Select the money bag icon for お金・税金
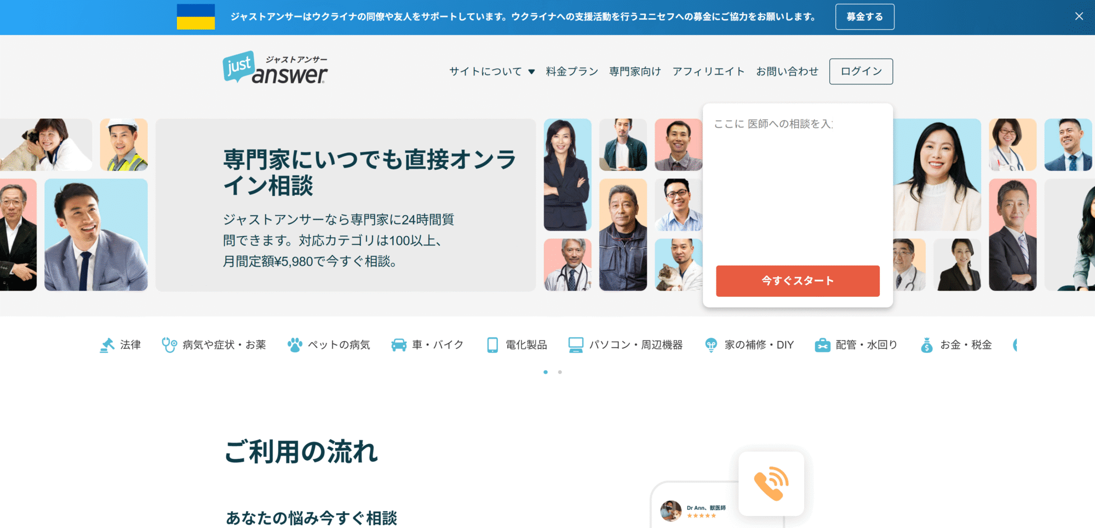1095x528 pixels. [x=927, y=345]
